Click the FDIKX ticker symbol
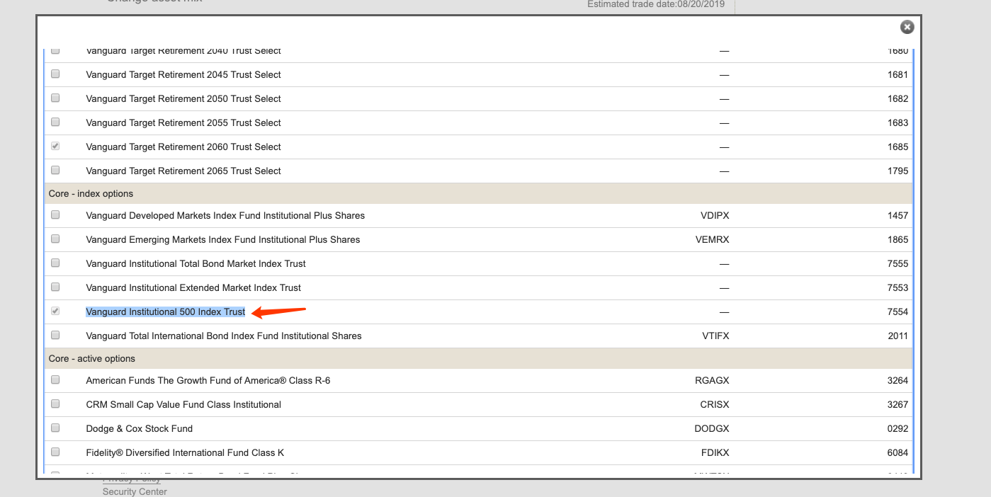Image resolution: width=991 pixels, height=497 pixels. 715,452
